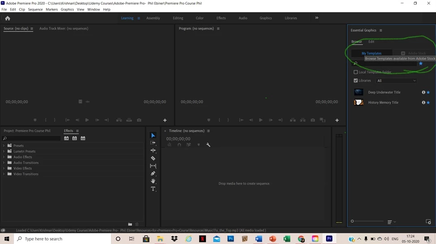The width and height of the screenshot is (436, 244).
Task: Select My Templates button
Action: pos(371,53)
